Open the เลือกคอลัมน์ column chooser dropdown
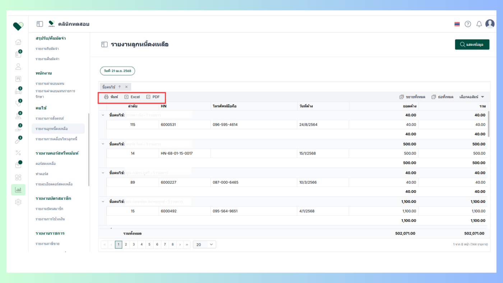 pos(472,97)
